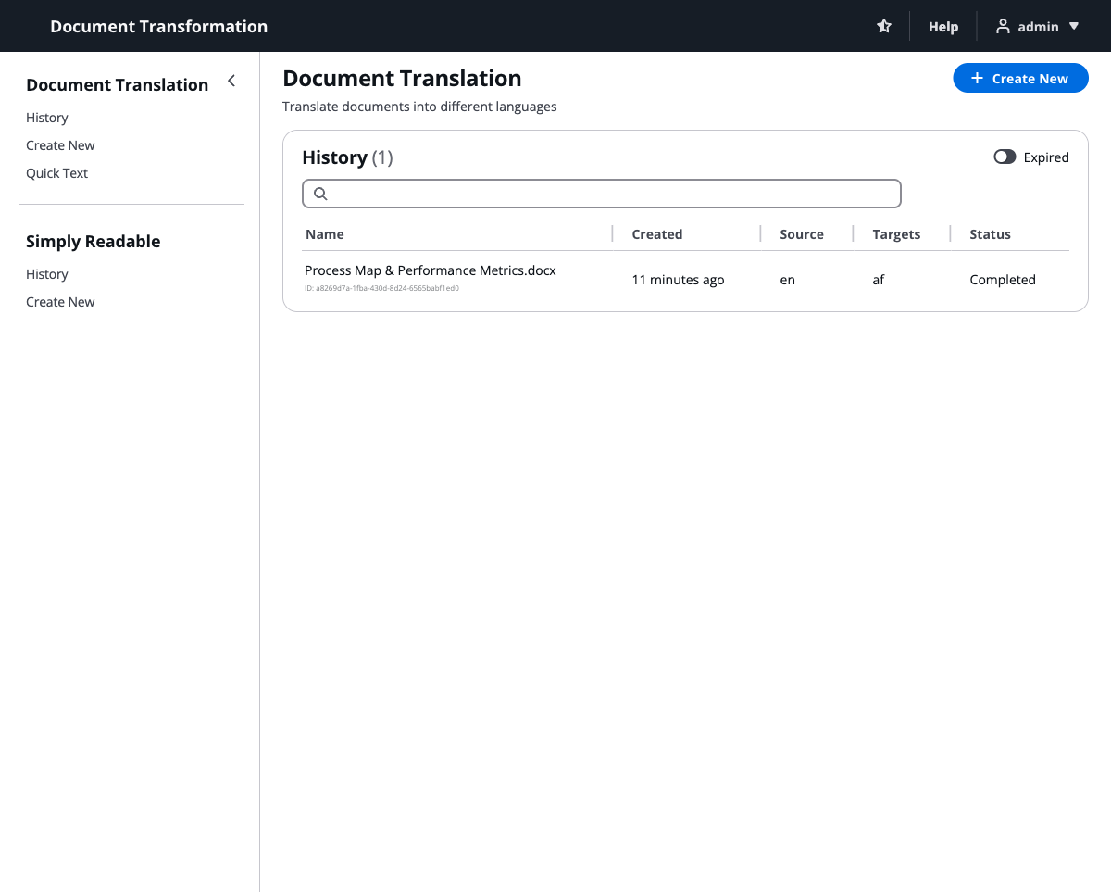This screenshot has width=1111, height=892.
Task: Click the Document Transformation header title
Action: coord(158,26)
